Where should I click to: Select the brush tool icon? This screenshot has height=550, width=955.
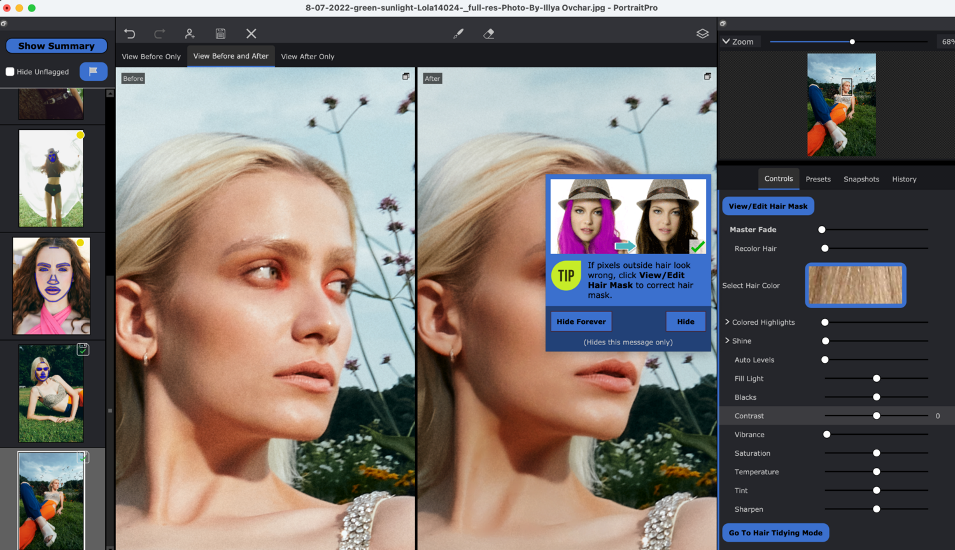point(458,34)
